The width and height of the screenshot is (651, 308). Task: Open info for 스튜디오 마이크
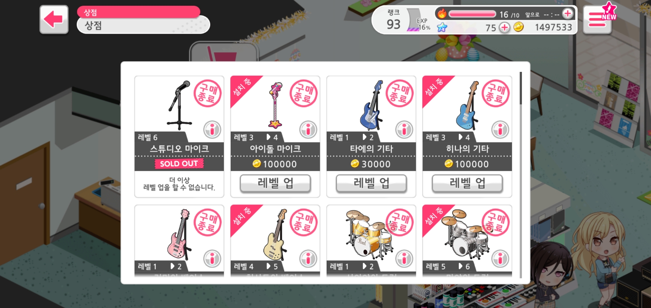click(x=212, y=129)
